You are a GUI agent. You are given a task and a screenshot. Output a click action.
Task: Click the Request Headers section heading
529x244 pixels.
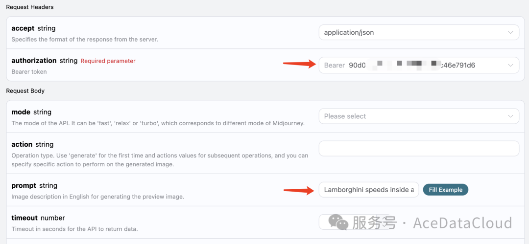pos(30,7)
